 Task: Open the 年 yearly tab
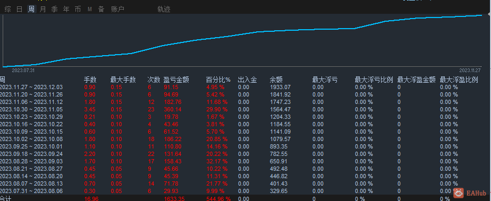coord(66,10)
